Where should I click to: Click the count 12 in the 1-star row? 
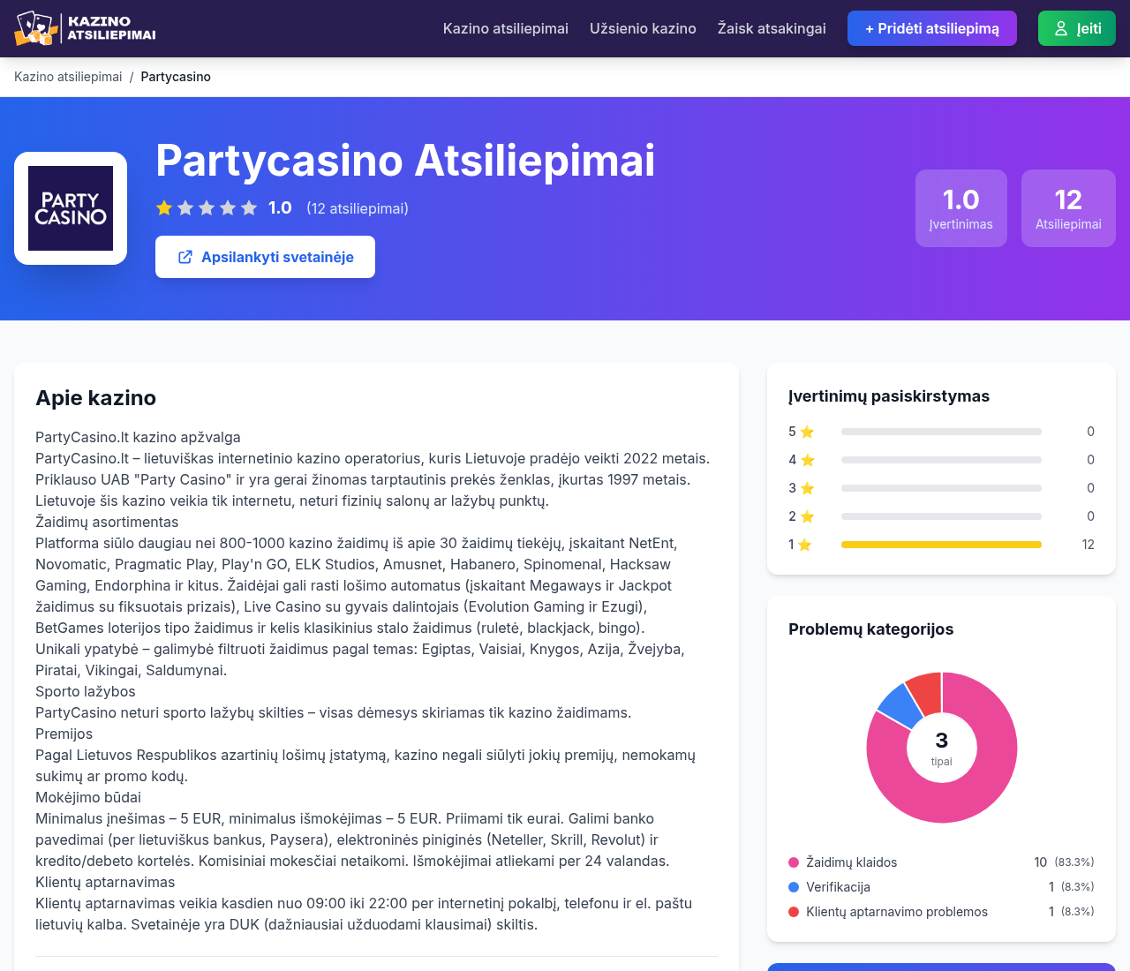[1088, 545]
